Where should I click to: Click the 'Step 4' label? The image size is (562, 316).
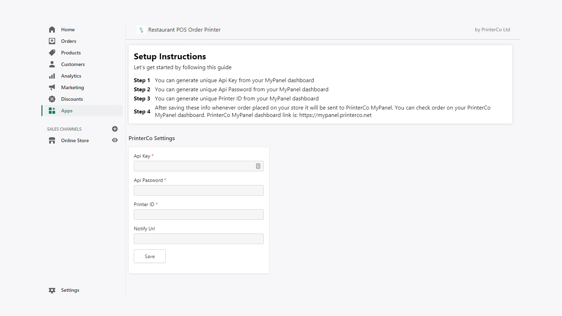tap(142, 112)
